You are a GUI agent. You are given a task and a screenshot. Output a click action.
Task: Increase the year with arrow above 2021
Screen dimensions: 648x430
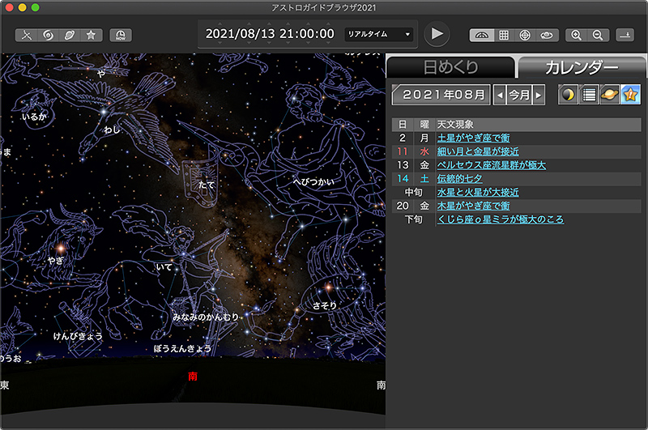(x=220, y=24)
